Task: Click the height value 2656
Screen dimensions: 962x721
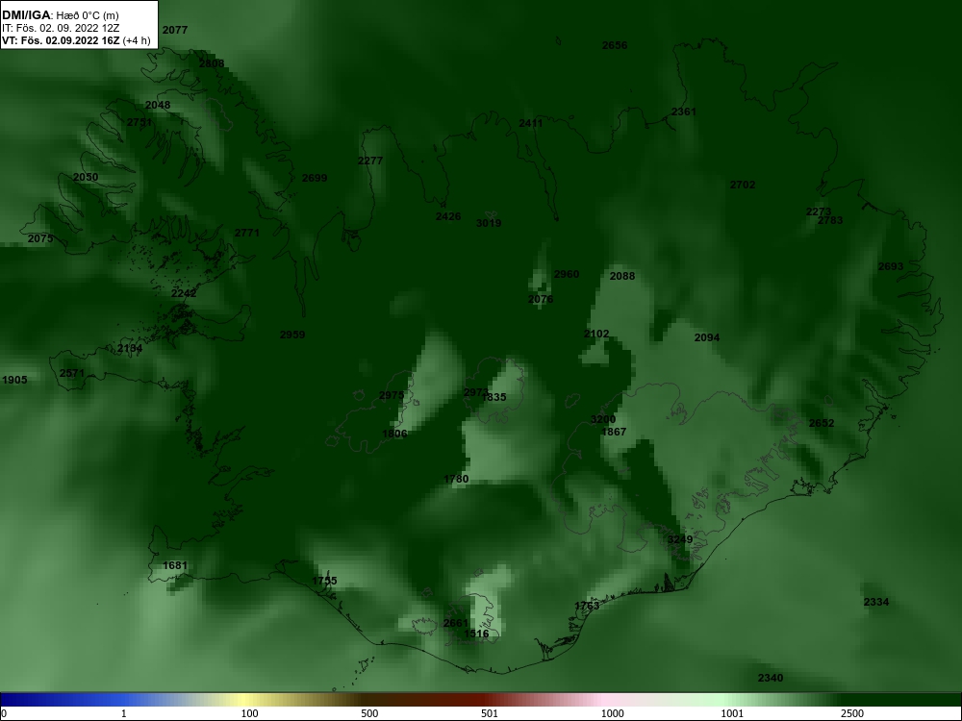Action: pyautogui.click(x=614, y=45)
